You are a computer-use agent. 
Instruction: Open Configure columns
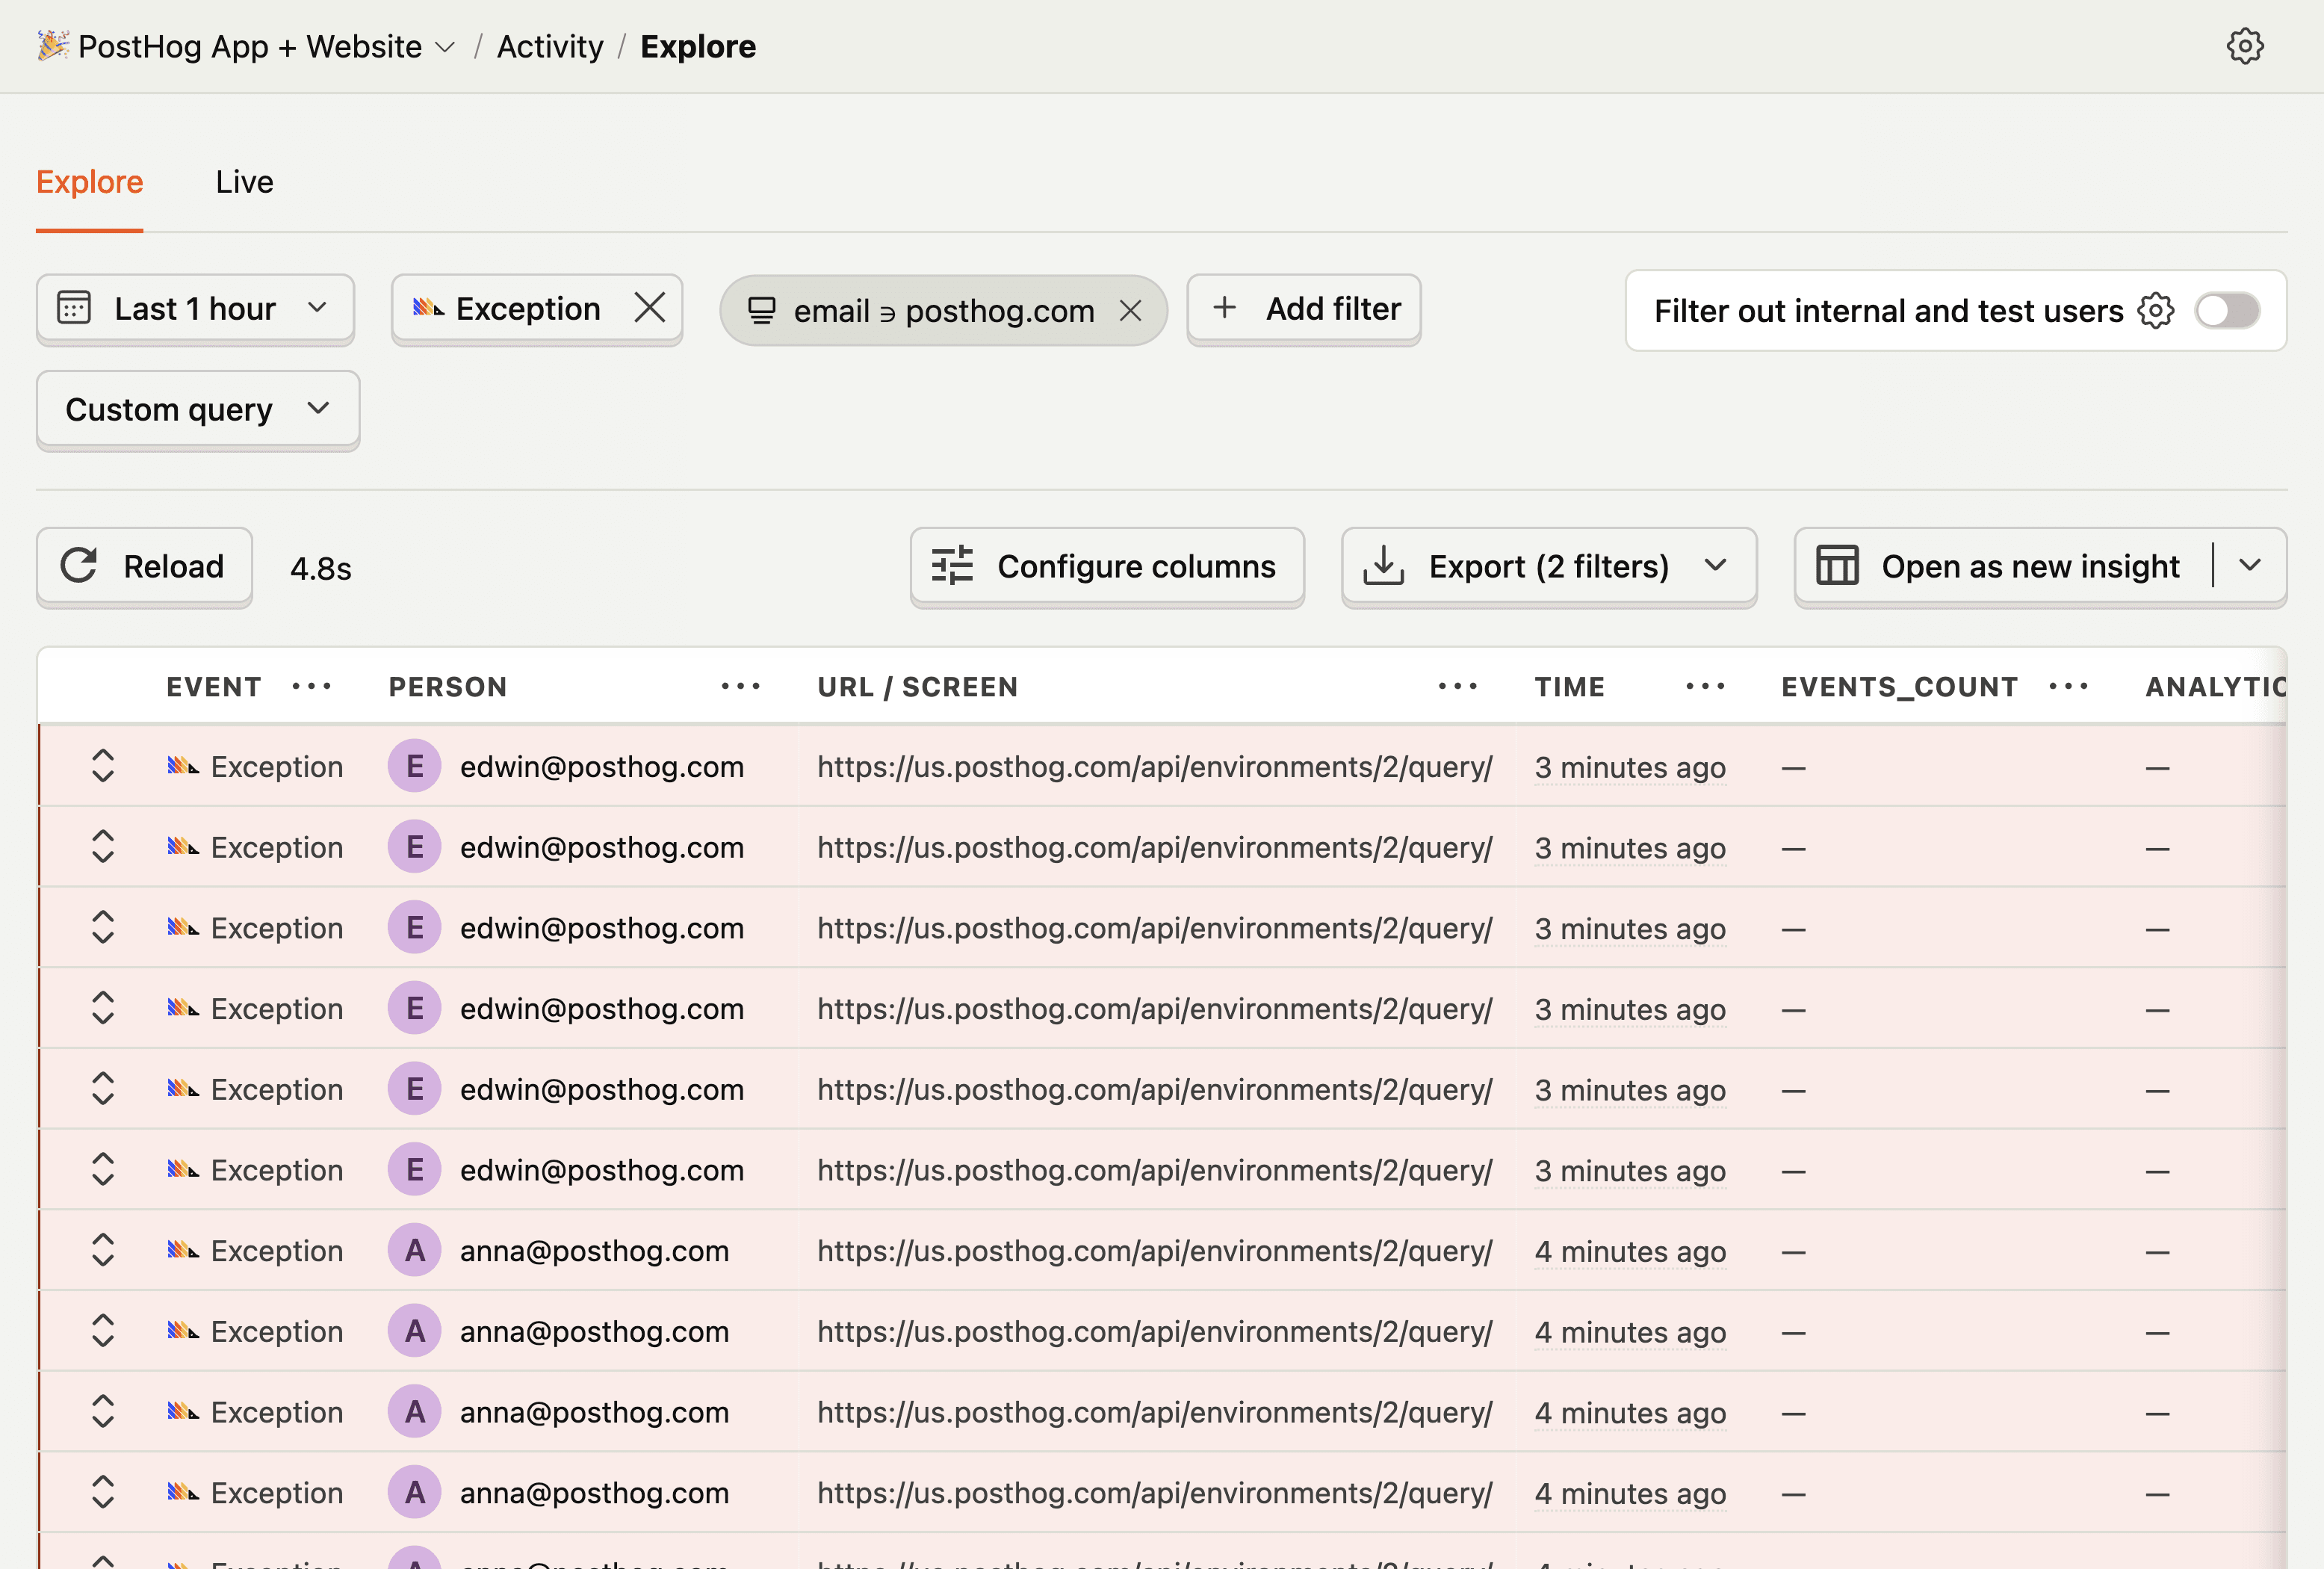coord(1107,566)
